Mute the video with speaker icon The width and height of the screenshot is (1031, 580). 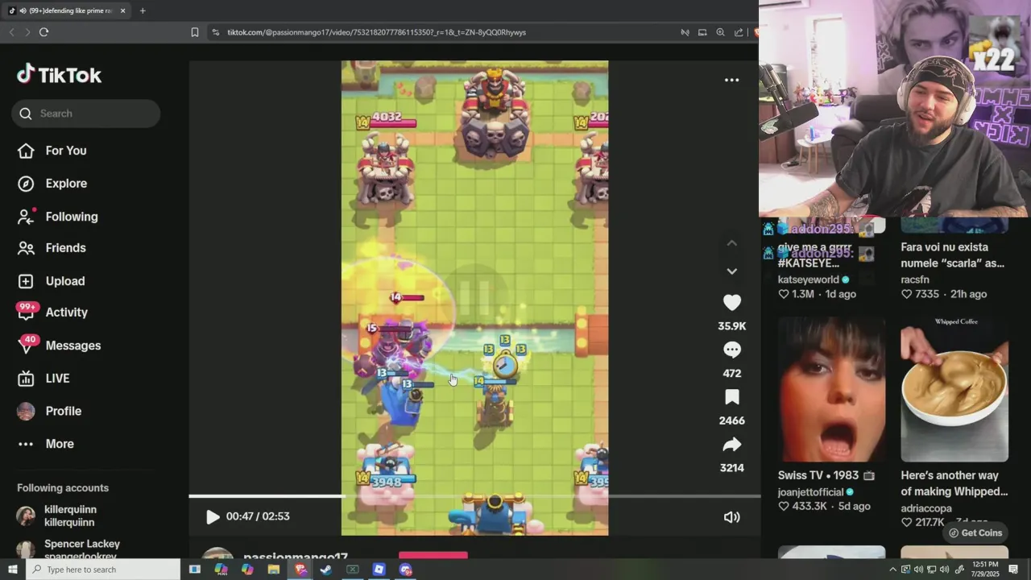[x=731, y=517]
